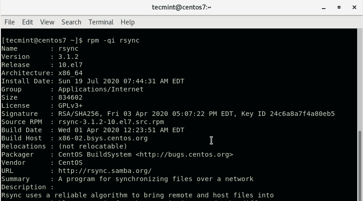Click the tecmint@centos7 window title bar
The width and height of the screenshot is (363, 201).
click(x=181, y=7)
